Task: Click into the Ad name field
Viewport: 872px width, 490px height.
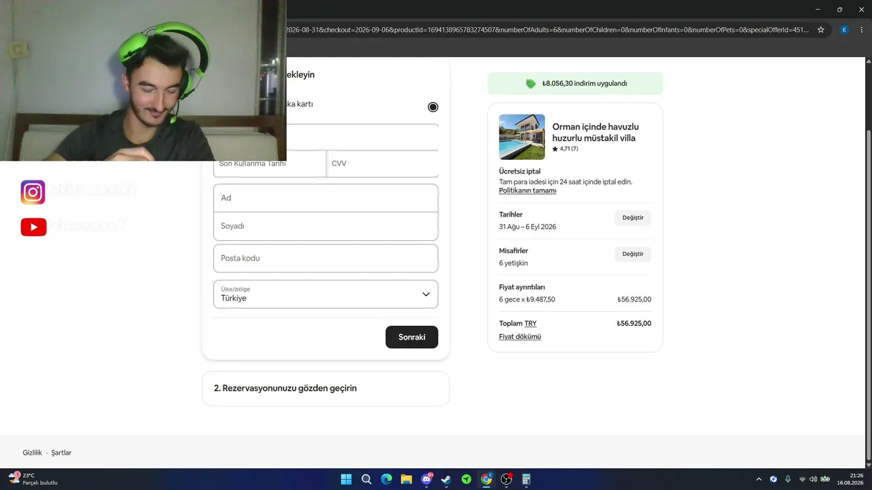Action: (x=326, y=198)
